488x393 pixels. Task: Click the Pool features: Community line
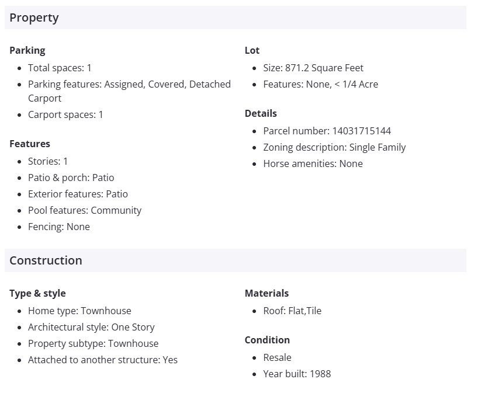(85, 210)
